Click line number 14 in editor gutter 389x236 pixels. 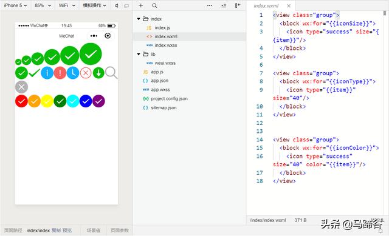click(x=260, y=140)
